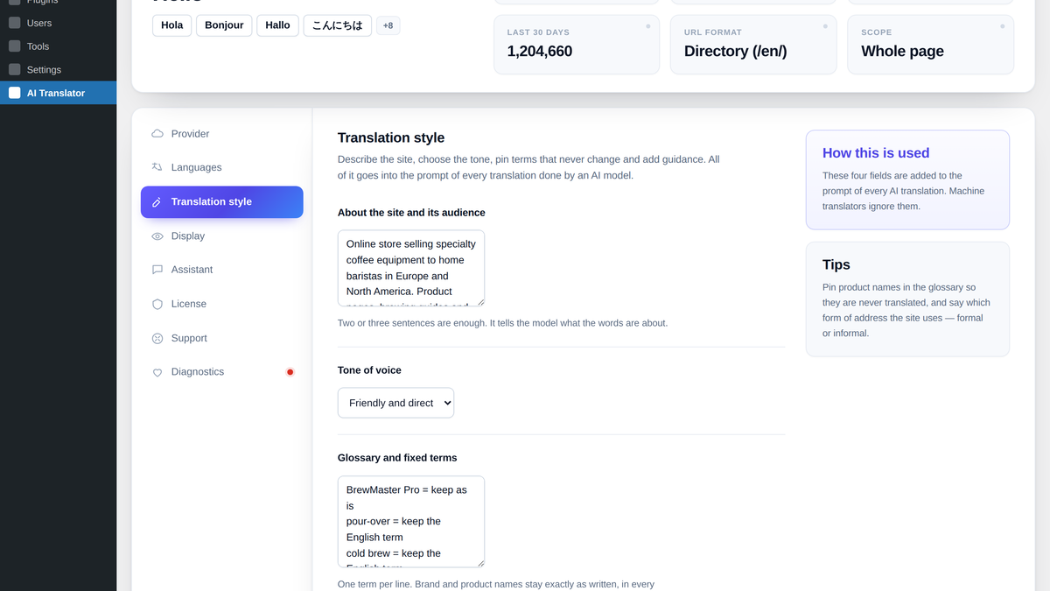Click the Tips card heading
Image resolution: width=1050 pixels, height=591 pixels.
pos(836,264)
